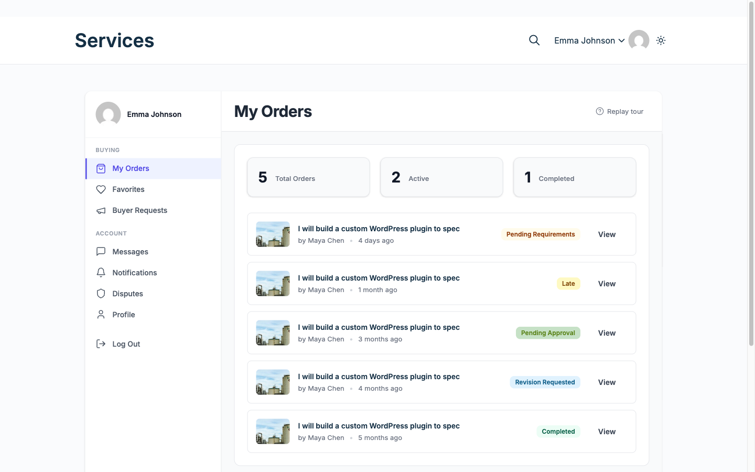Click the Pending Requirements status badge
Screen dimensions: 755x472
pos(541,234)
